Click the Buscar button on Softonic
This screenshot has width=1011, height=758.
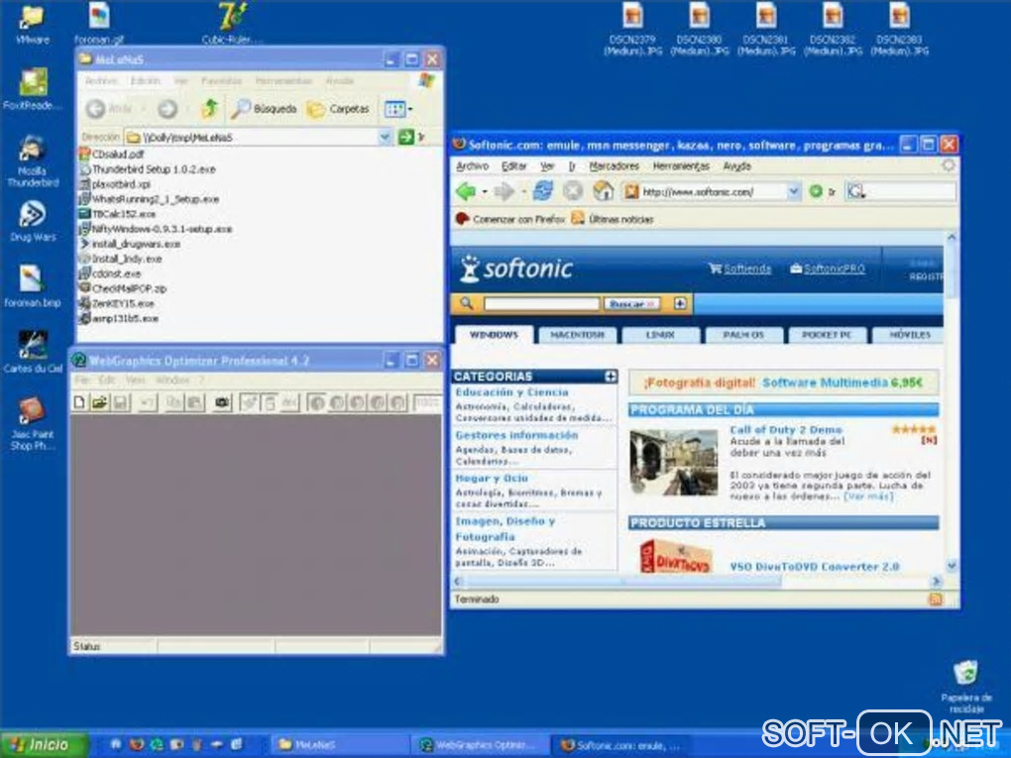631,303
